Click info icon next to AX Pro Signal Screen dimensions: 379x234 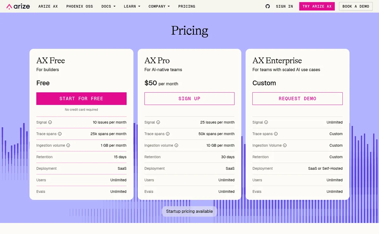[x=158, y=122]
